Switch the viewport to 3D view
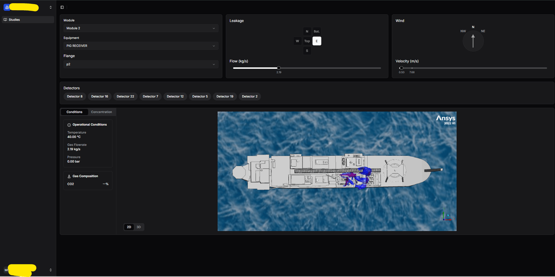The height and width of the screenshot is (277, 555). pos(139,227)
